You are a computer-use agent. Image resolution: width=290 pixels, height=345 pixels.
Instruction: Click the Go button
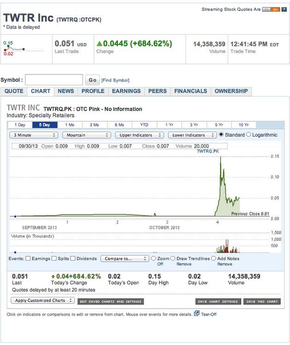(93, 80)
